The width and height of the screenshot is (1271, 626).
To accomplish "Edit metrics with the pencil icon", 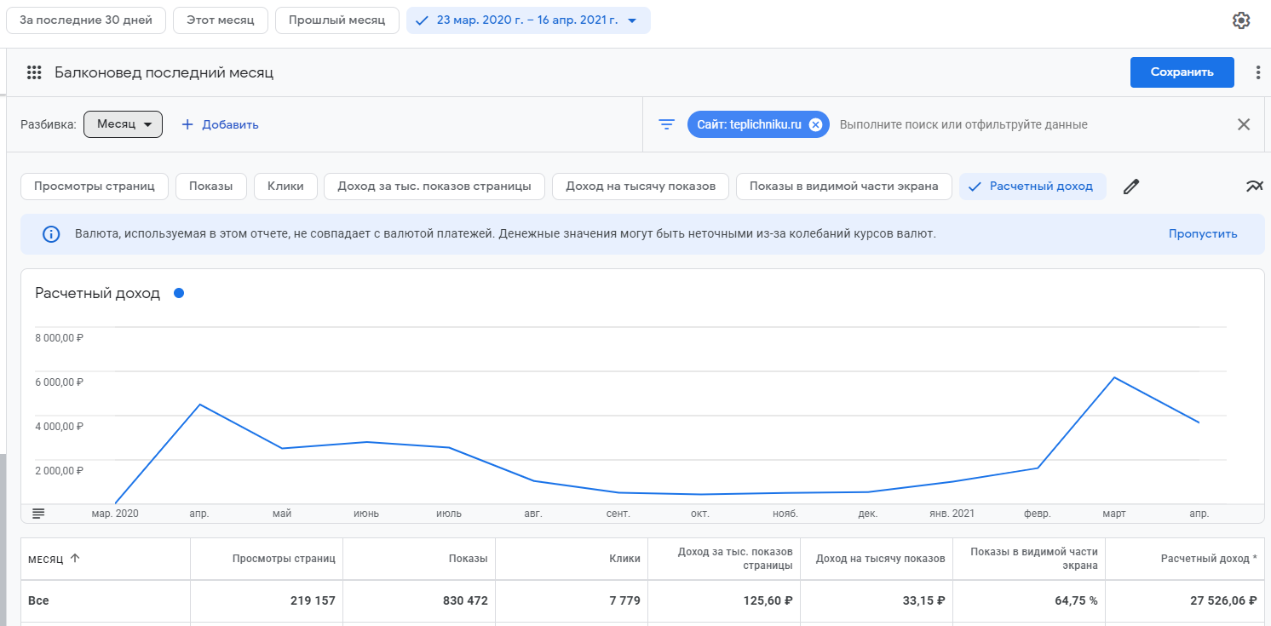I will (1130, 187).
